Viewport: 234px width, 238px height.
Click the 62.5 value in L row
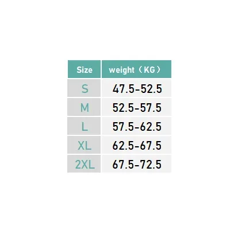[151, 127]
